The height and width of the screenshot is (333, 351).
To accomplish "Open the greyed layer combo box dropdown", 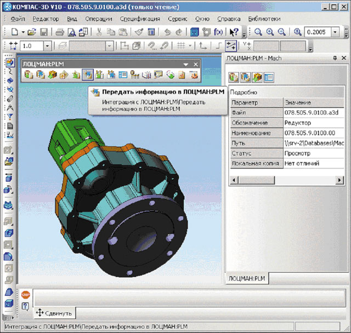I will tap(109, 46).
